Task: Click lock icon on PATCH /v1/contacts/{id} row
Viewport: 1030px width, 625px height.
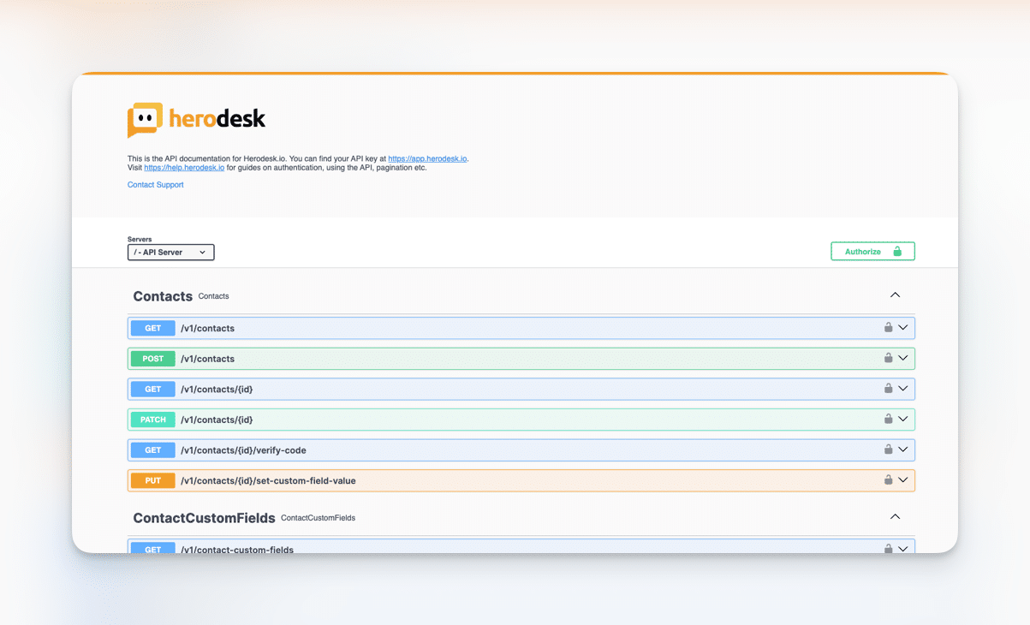Action: (x=888, y=419)
